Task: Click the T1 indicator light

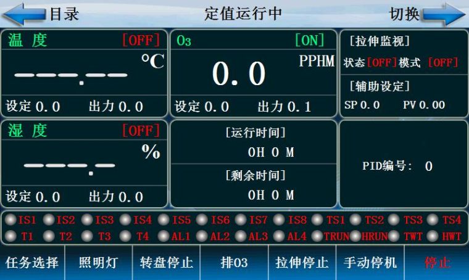Action: [10, 236]
